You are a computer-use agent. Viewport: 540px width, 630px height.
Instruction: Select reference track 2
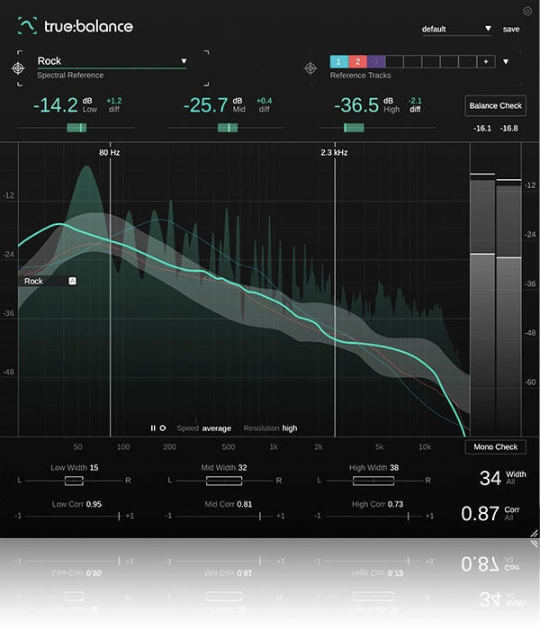coord(357,61)
